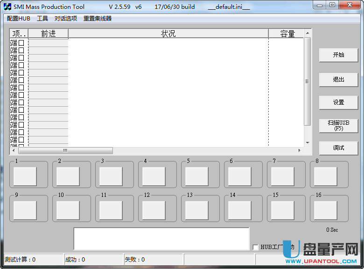Click the horizontal scrollbar thumb
The height and width of the screenshot is (269, 364).
[x=65, y=151]
